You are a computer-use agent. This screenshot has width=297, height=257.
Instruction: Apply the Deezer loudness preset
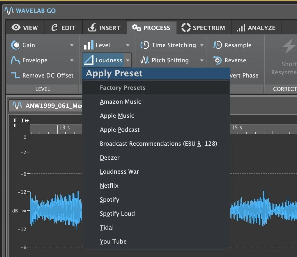(156, 158)
